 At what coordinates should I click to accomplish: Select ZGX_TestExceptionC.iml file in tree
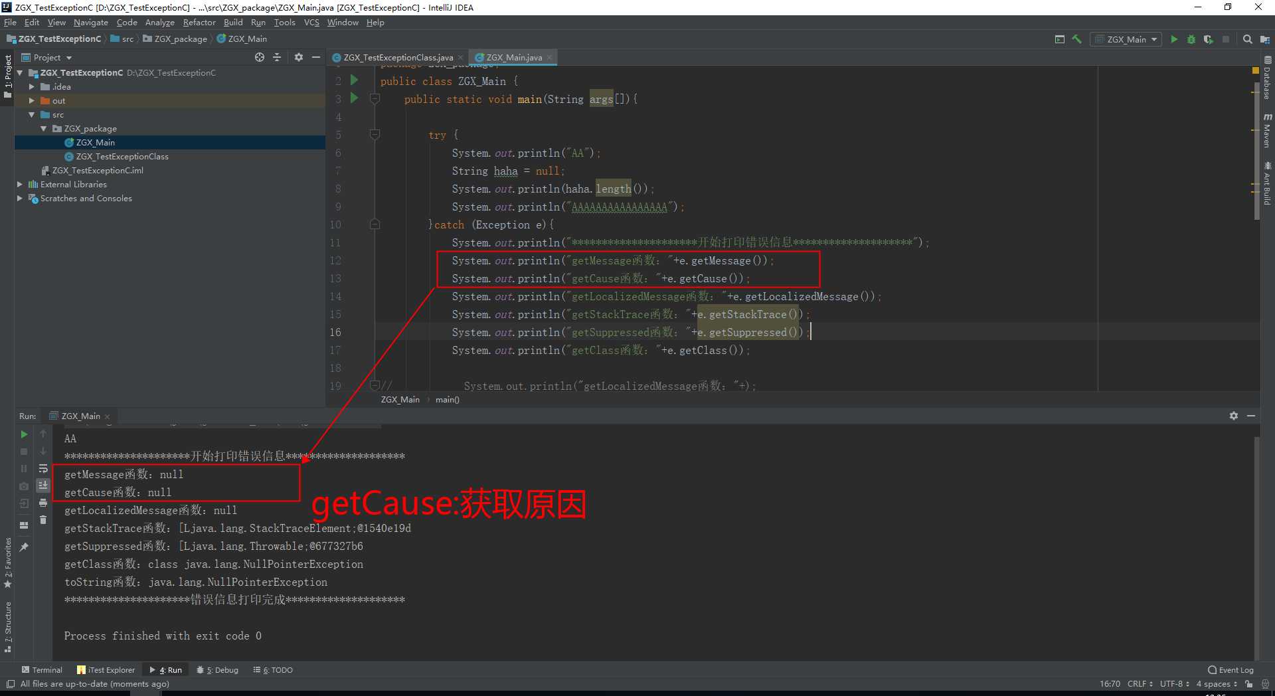click(x=98, y=171)
